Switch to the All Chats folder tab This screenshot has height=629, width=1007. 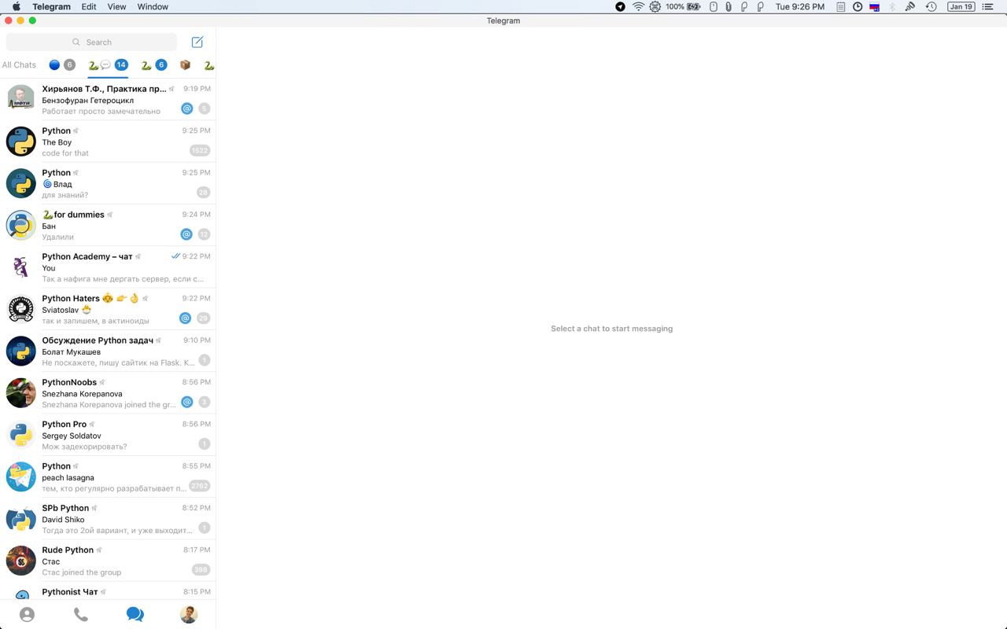point(19,65)
